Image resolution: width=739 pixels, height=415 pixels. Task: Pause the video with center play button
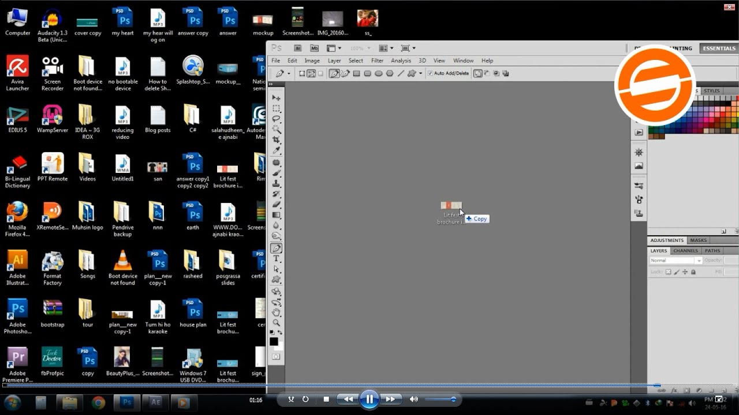pyautogui.click(x=369, y=399)
